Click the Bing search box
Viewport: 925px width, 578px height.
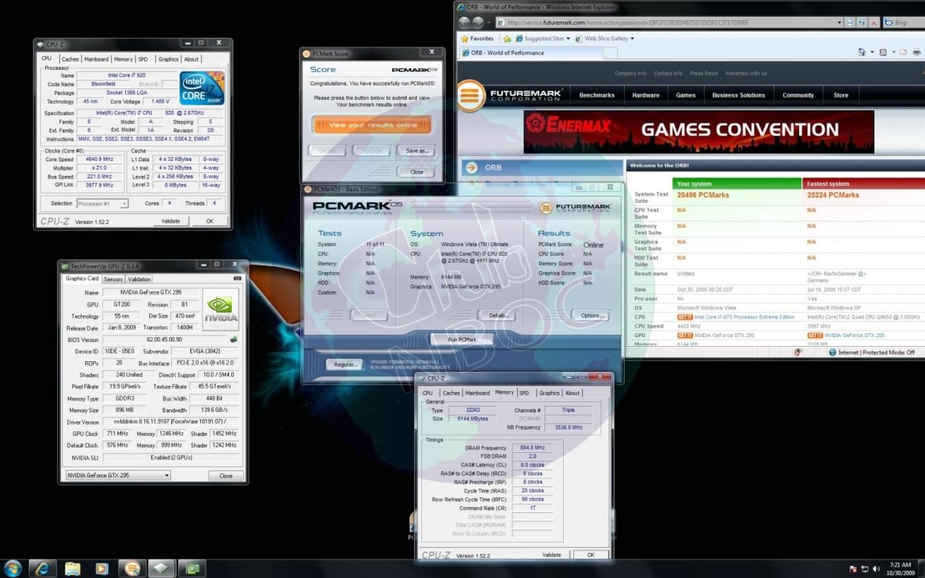903,23
